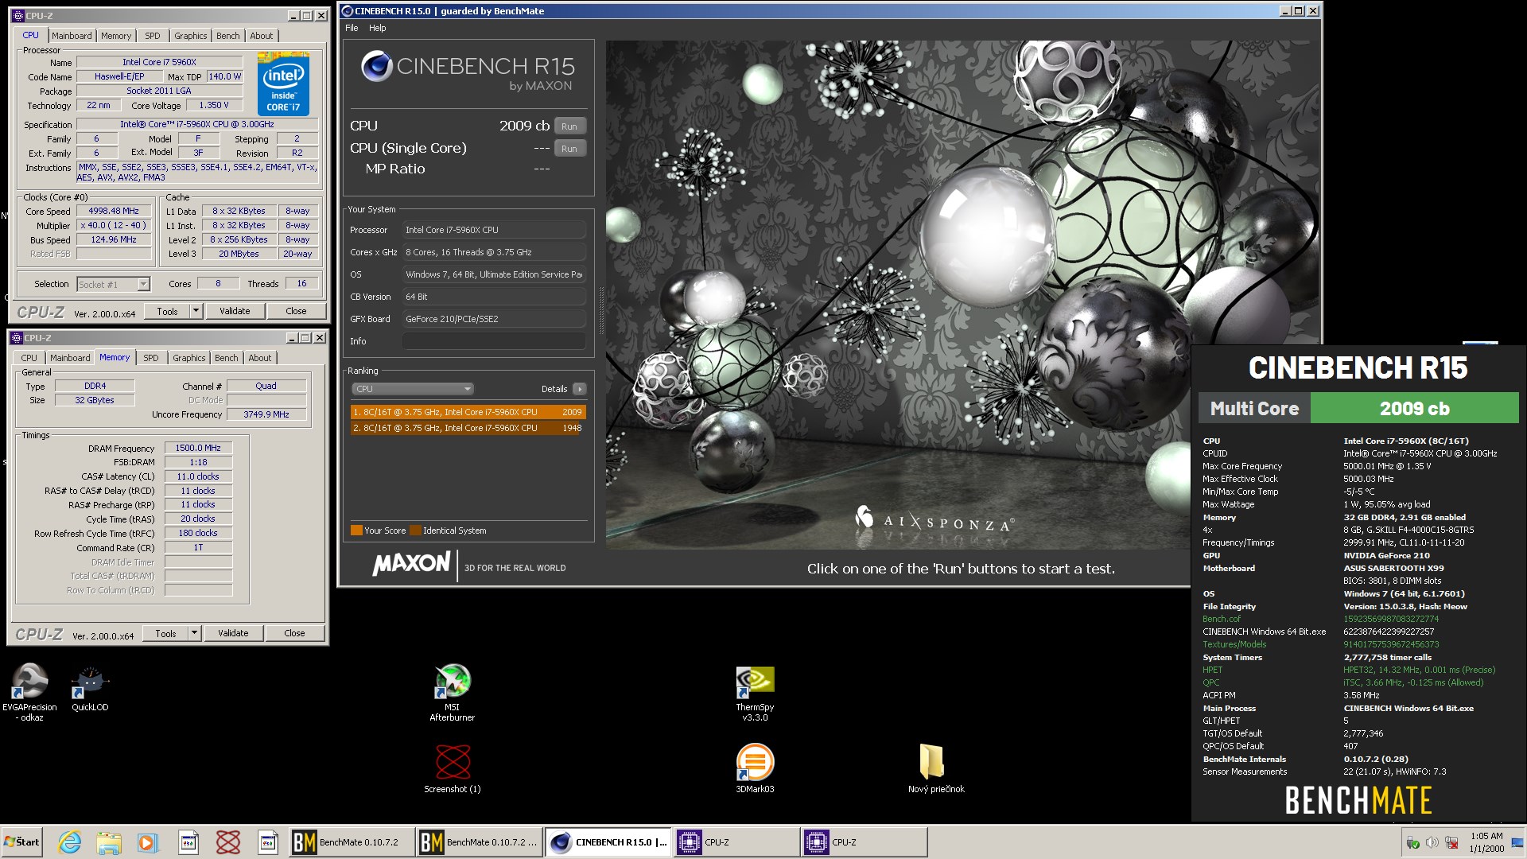Viewport: 1527px width, 859px height.
Task: Click Details arrow in Ranking panel
Action: [580, 389]
